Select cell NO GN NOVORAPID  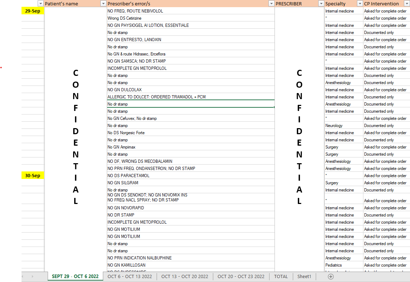[x=191, y=208]
